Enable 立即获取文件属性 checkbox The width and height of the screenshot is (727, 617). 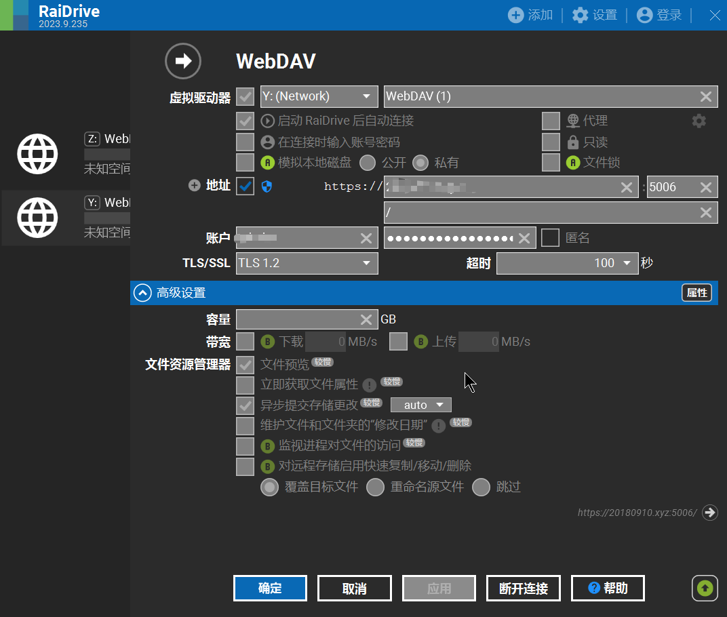point(245,385)
